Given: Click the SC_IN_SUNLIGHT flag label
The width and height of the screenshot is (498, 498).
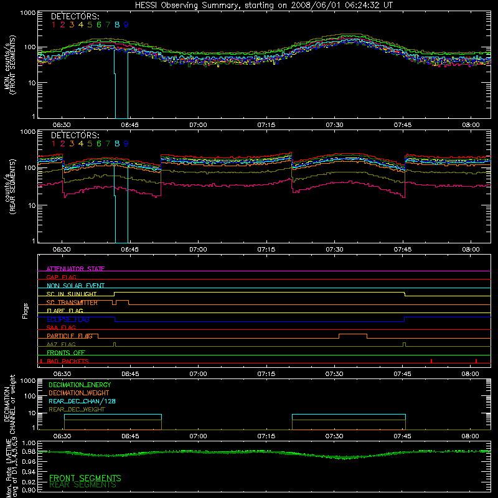Looking at the screenshot, I should [72, 294].
